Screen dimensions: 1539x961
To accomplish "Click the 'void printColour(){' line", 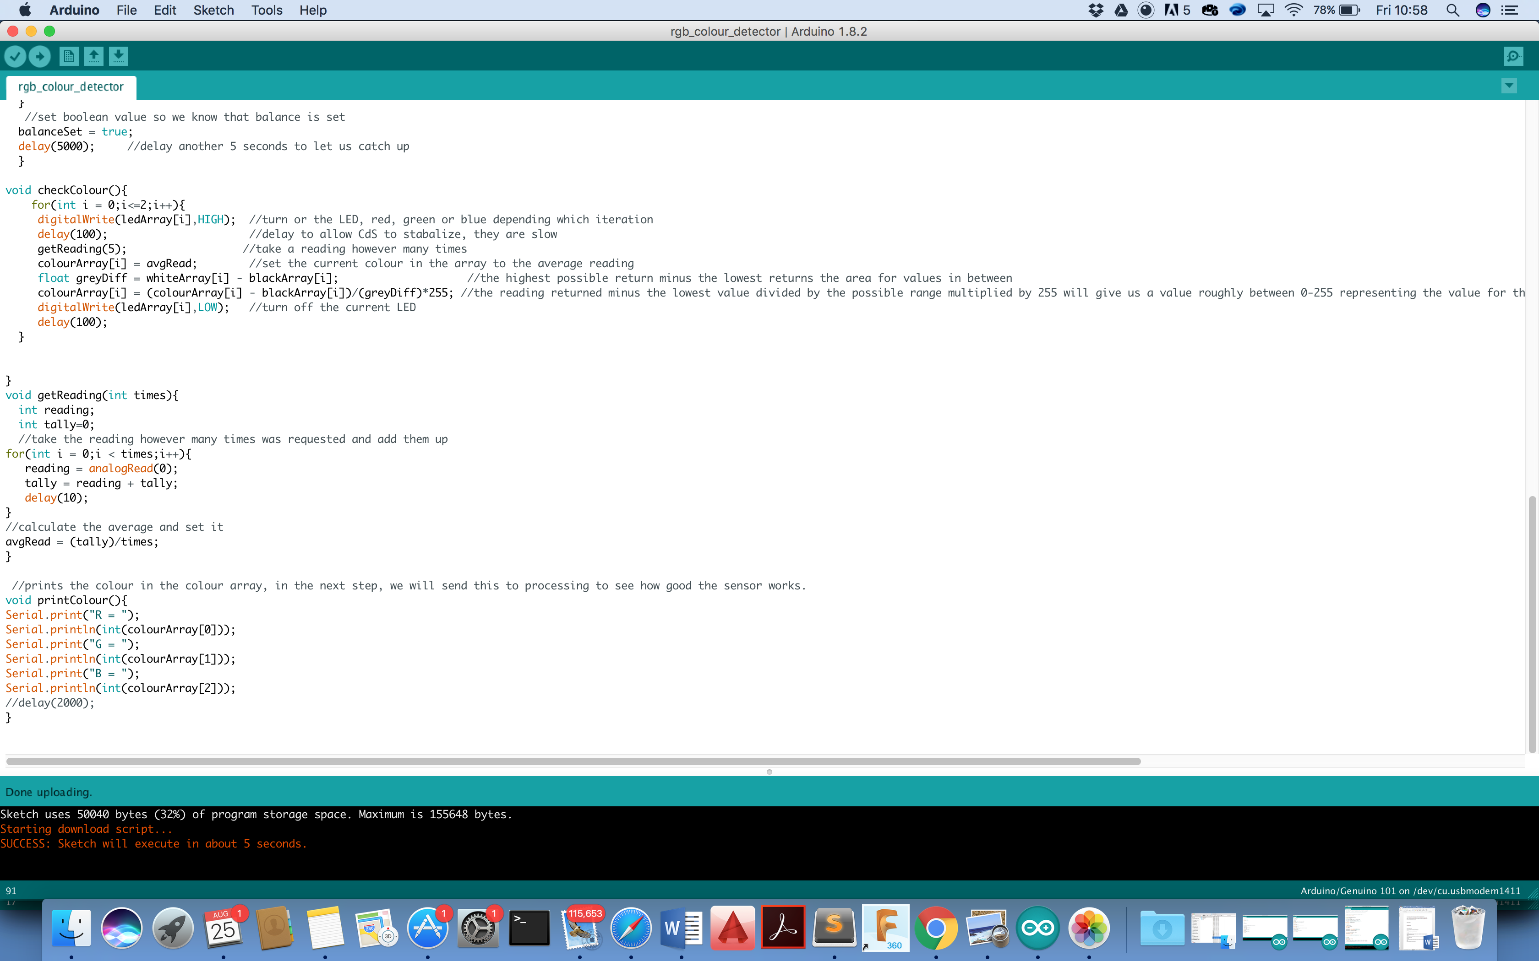I will pyautogui.click(x=66, y=600).
